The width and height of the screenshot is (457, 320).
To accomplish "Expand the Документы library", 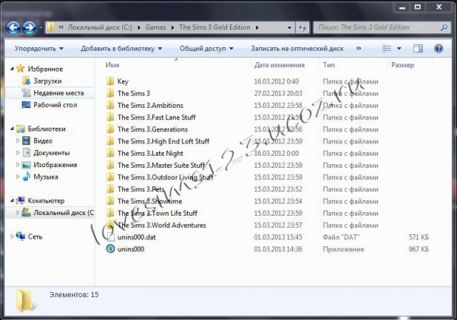I will pos(17,153).
